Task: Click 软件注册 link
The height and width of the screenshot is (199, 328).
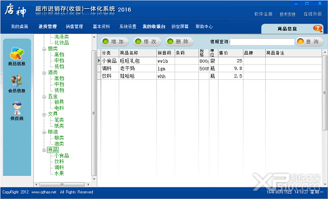Action: [263, 14]
